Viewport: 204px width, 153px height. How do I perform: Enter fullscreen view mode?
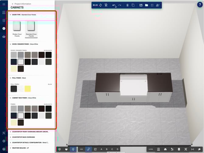pos(152,5)
